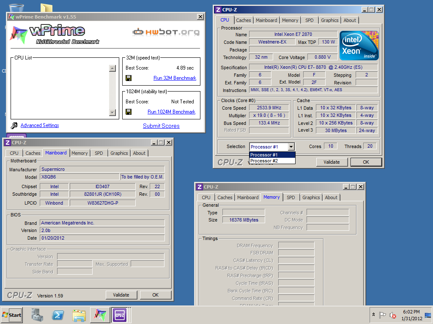
Task: Click the Advanced Settings key icon
Action: (x=14, y=126)
